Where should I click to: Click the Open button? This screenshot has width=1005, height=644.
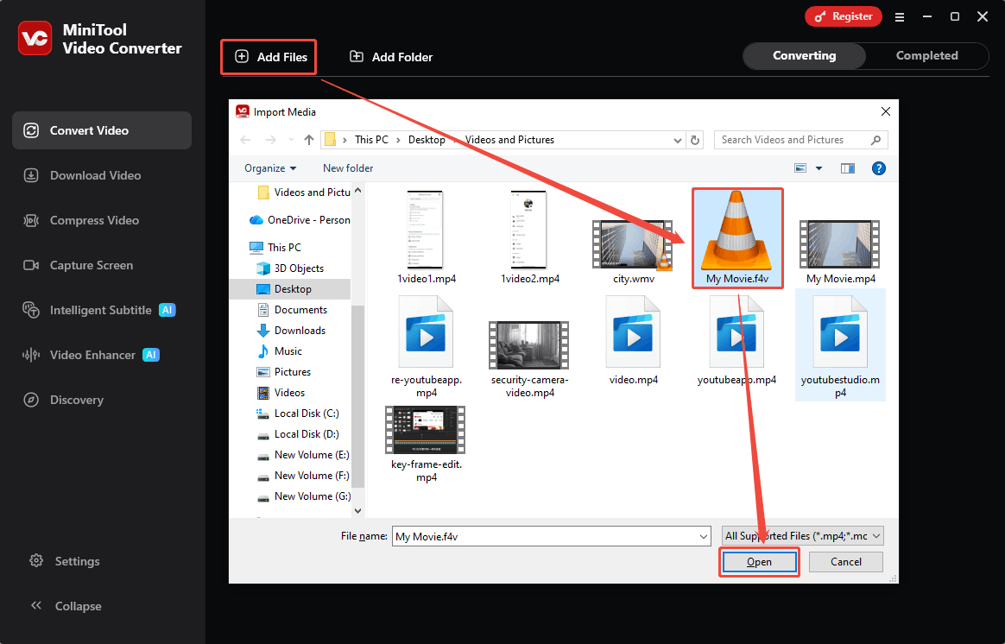pos(759,562)
